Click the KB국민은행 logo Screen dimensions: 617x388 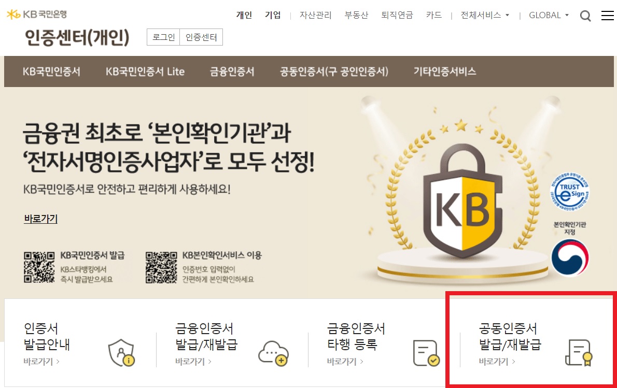[37, 15]
